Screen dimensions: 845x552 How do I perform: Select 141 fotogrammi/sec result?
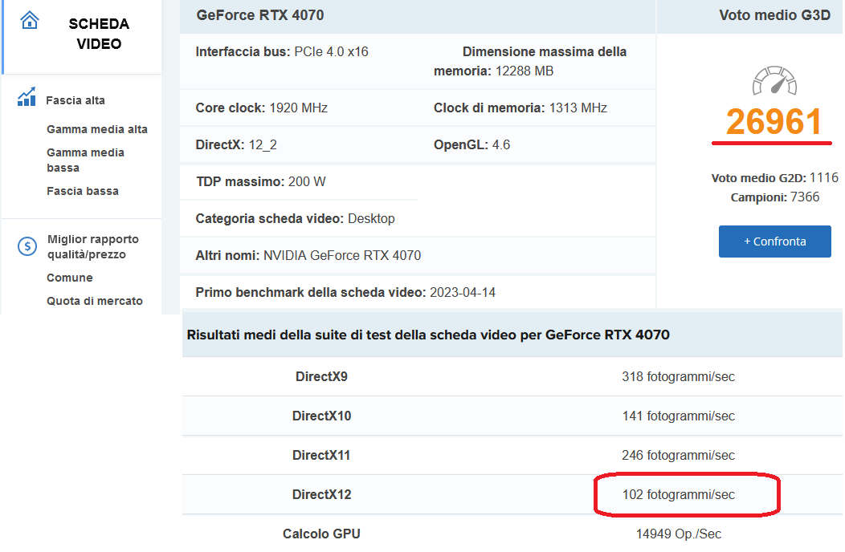678,416
